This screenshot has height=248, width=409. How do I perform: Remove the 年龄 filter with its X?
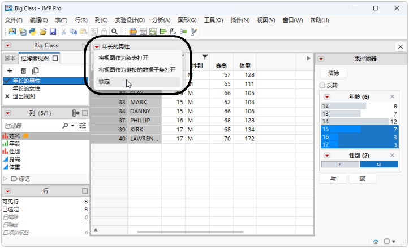(x=392, y=97)
